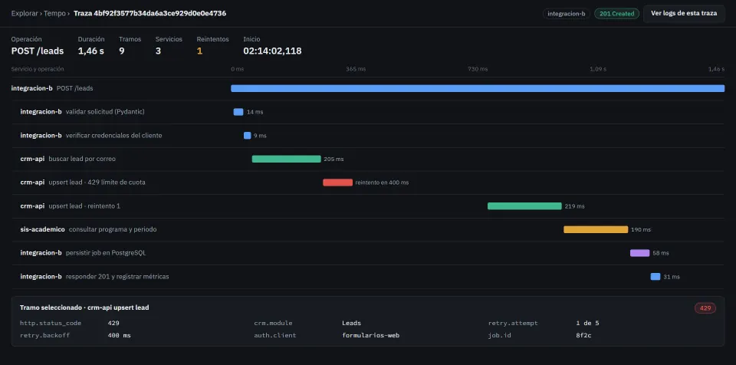Click the Reintentos count 1
This screenshot has width=736, height=365.
click(x=199, y=51)
